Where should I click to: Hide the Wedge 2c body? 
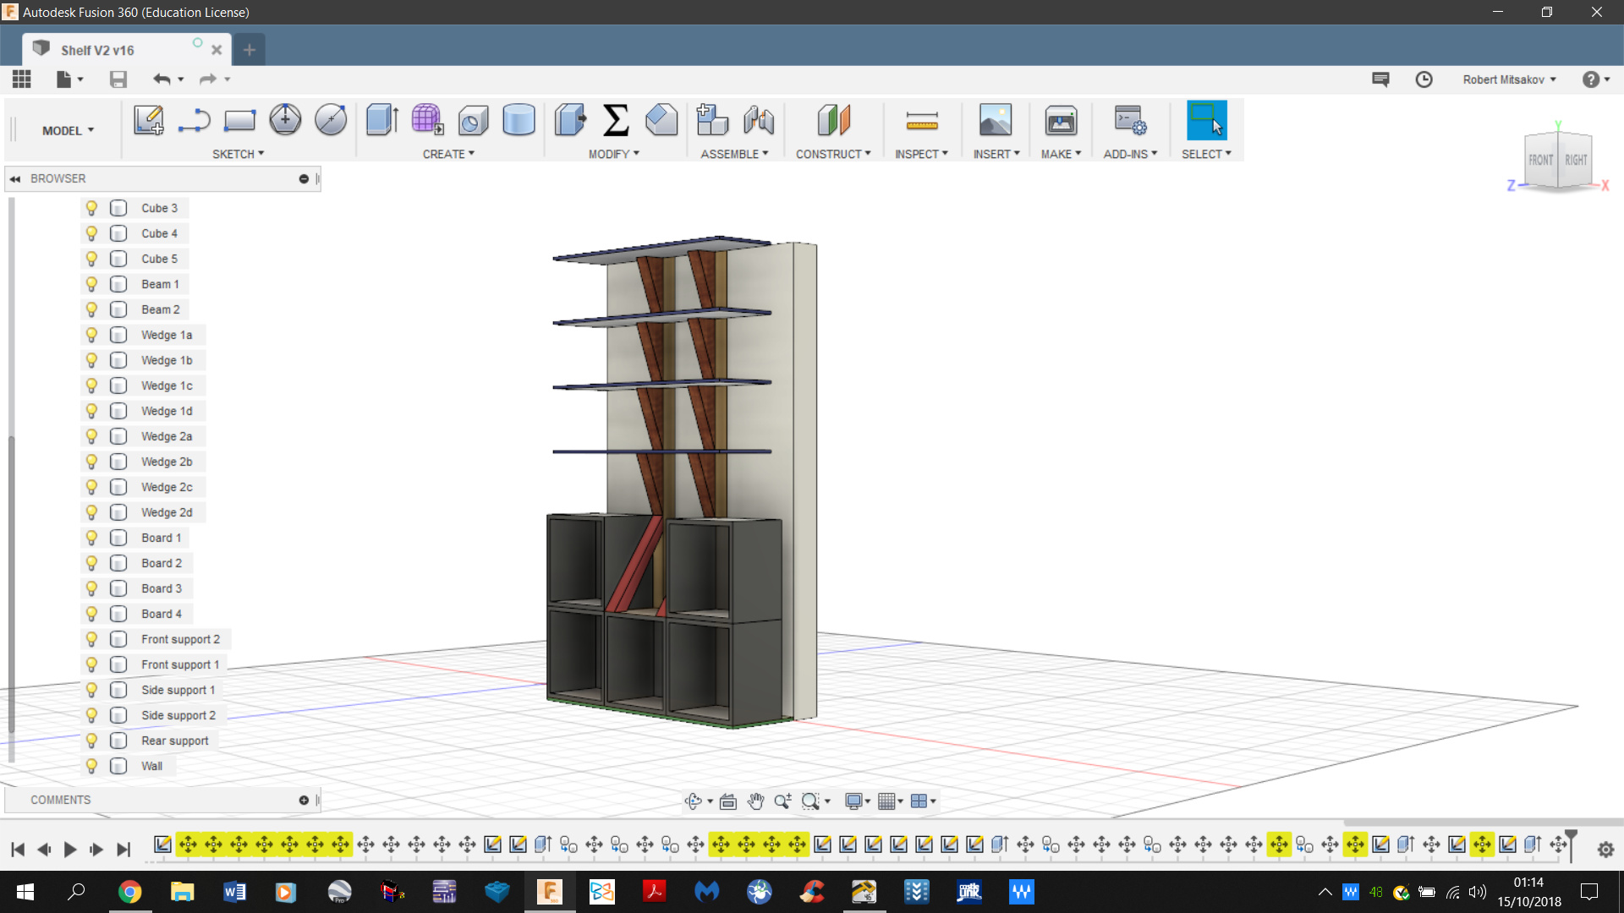pos(91,487)
